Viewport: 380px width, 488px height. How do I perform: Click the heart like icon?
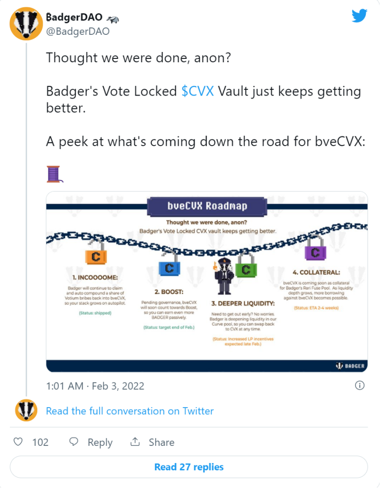click(18, 441)
